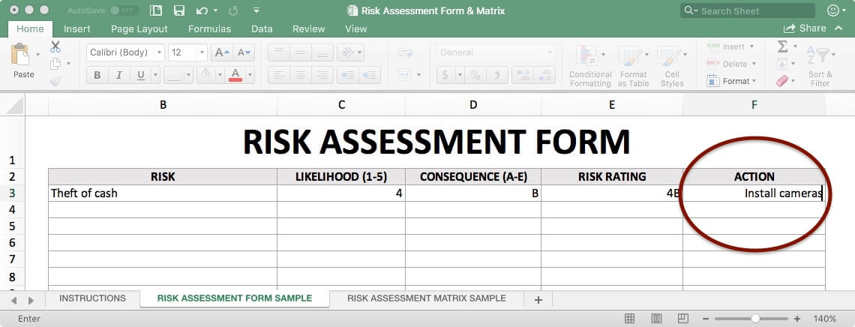Click the Format cells button
This screenshot has width=855, height=327.
tap(730, 81)
